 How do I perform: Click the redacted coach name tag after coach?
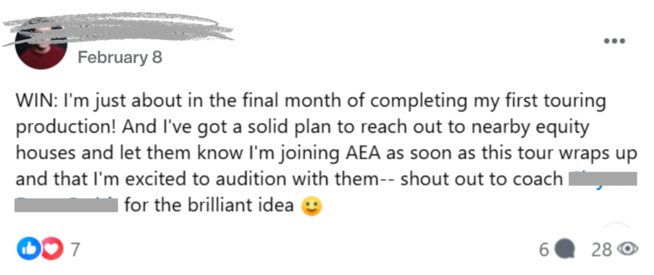click(x=603, y=179)
